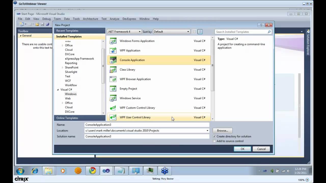
Task: Choose the Empty Project template icon
Action: pos(113,89)
